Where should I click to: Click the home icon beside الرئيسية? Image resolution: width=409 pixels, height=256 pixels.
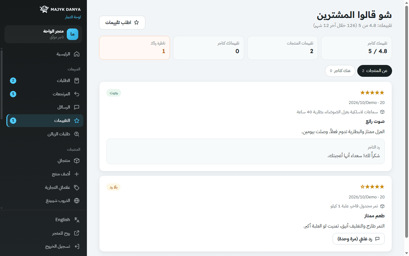77,54
